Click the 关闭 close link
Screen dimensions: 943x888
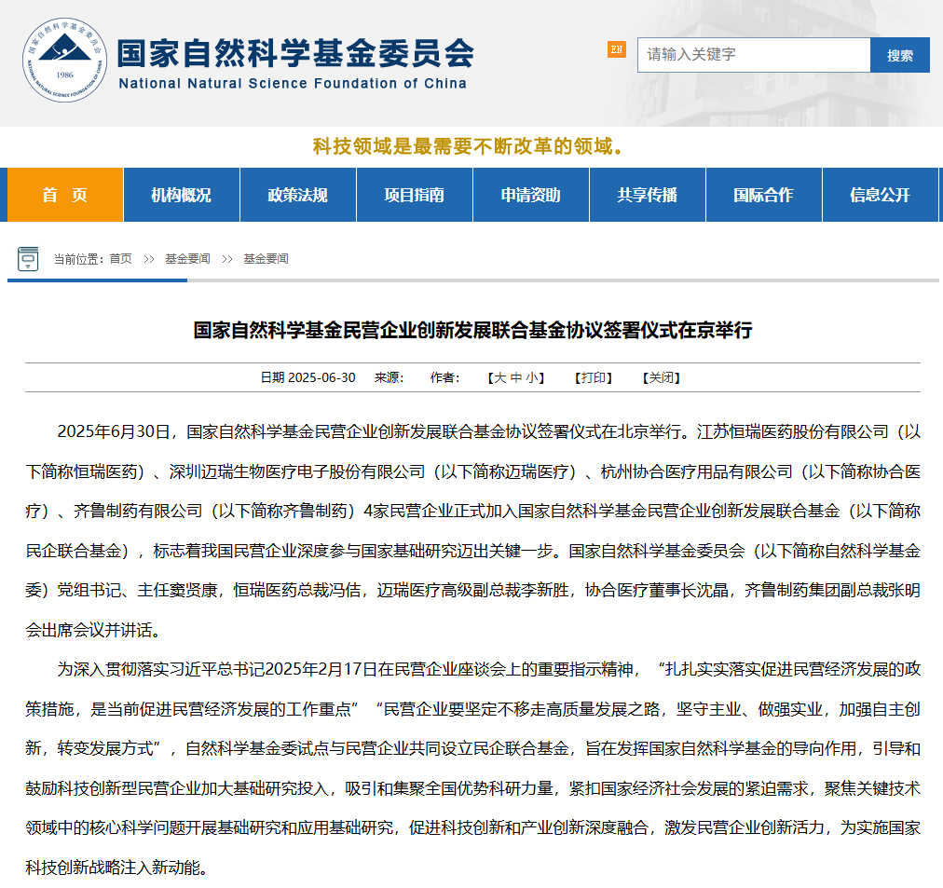[x=661, y=377]
